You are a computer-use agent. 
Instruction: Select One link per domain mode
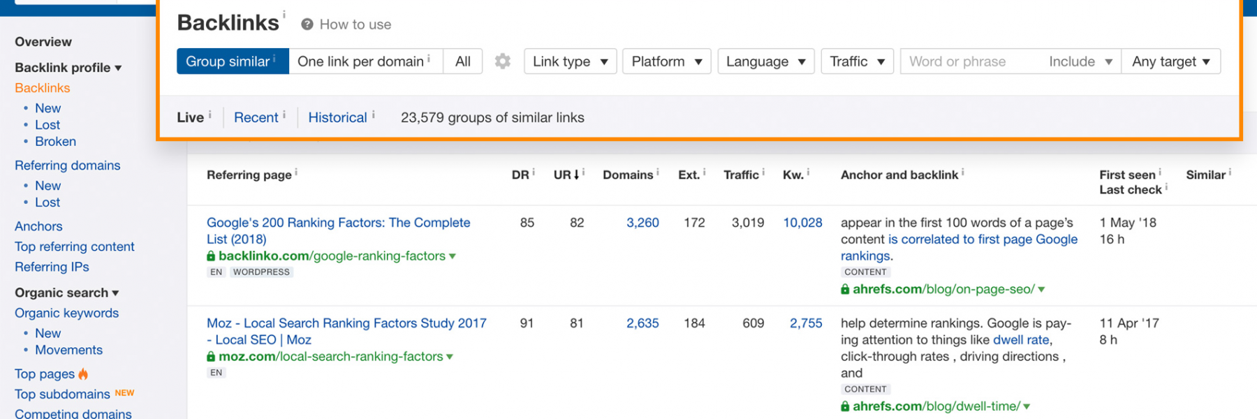[366, 61]
